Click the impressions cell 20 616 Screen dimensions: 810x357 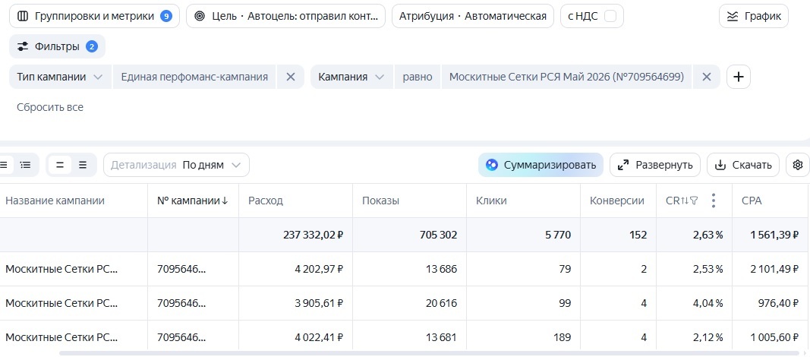441,303
